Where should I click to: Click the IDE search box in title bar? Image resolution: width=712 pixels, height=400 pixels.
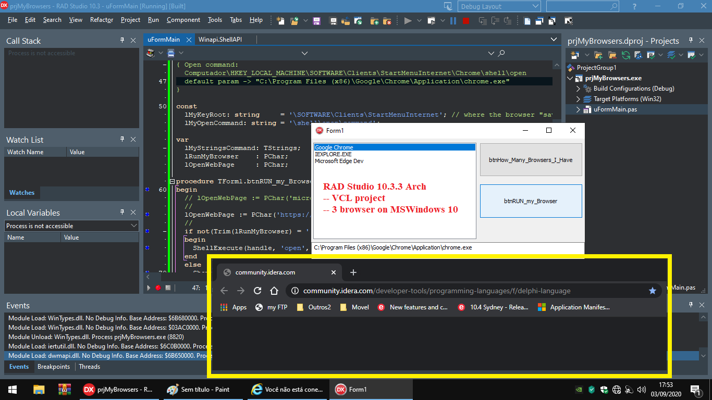tap(583, 6)
